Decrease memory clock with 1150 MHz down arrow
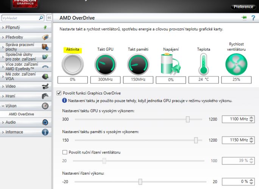Screen dimensions: 259x189 coord(251,142)
